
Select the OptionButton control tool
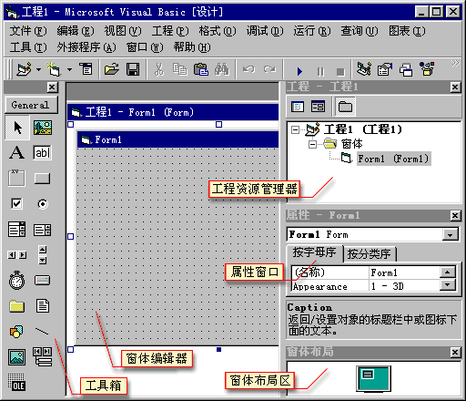click(43, 204)
